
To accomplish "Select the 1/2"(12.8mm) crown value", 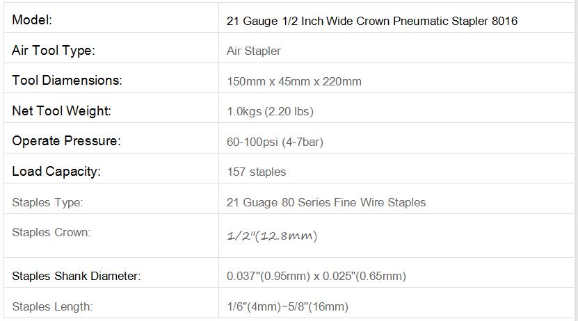I will (x=272, y=236).
